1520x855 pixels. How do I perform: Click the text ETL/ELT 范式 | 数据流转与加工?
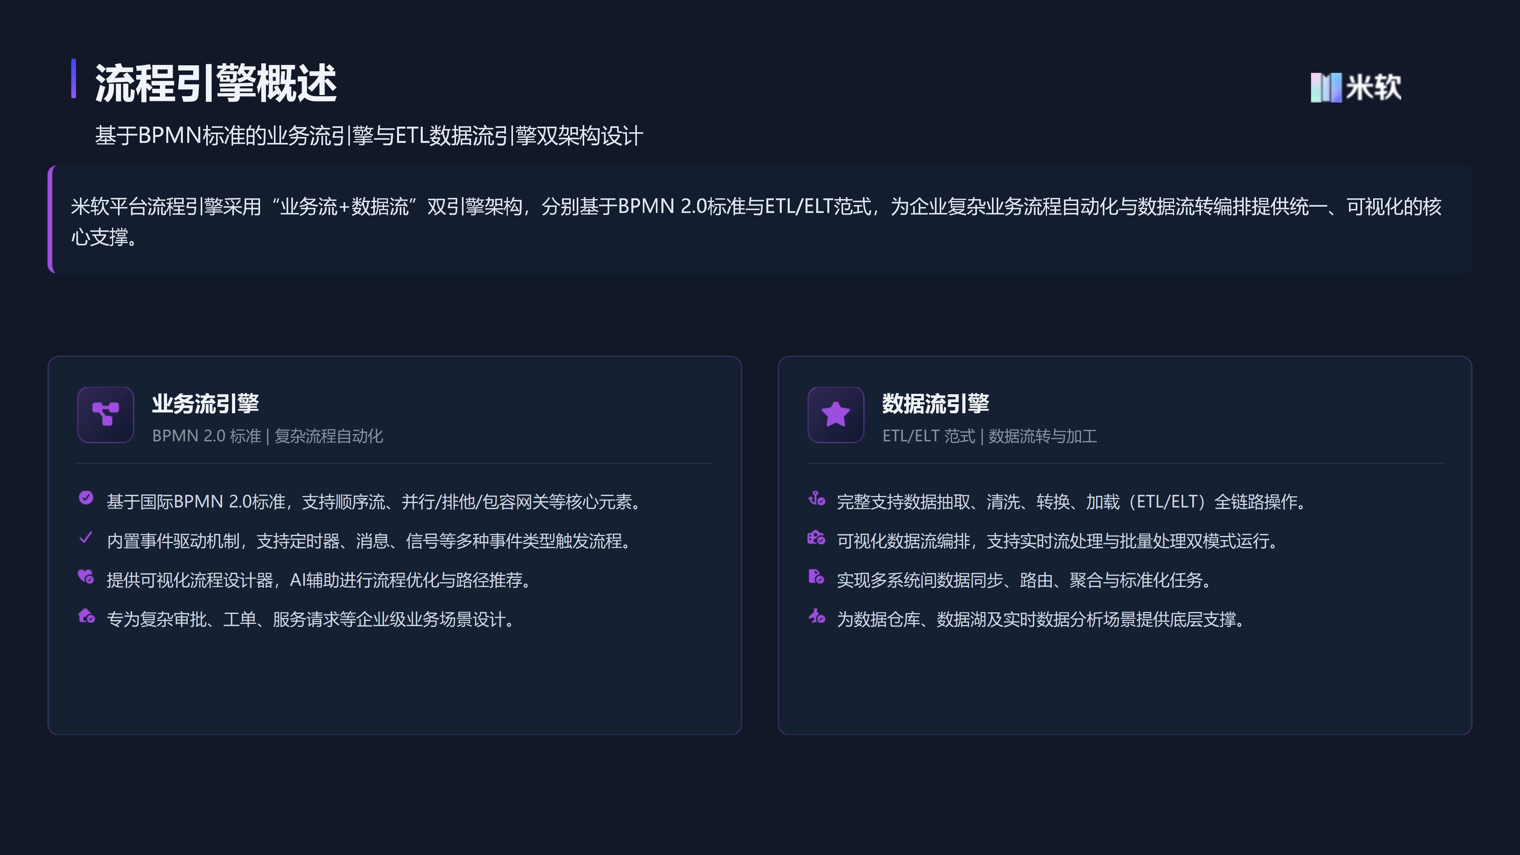click(990, 436)
